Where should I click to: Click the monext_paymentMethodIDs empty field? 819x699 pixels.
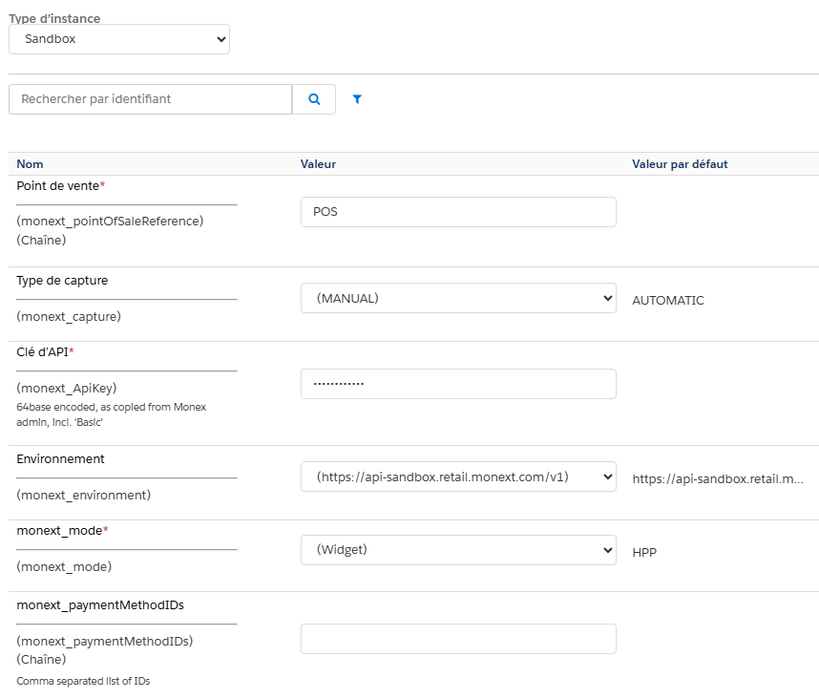tap(458, 639)
